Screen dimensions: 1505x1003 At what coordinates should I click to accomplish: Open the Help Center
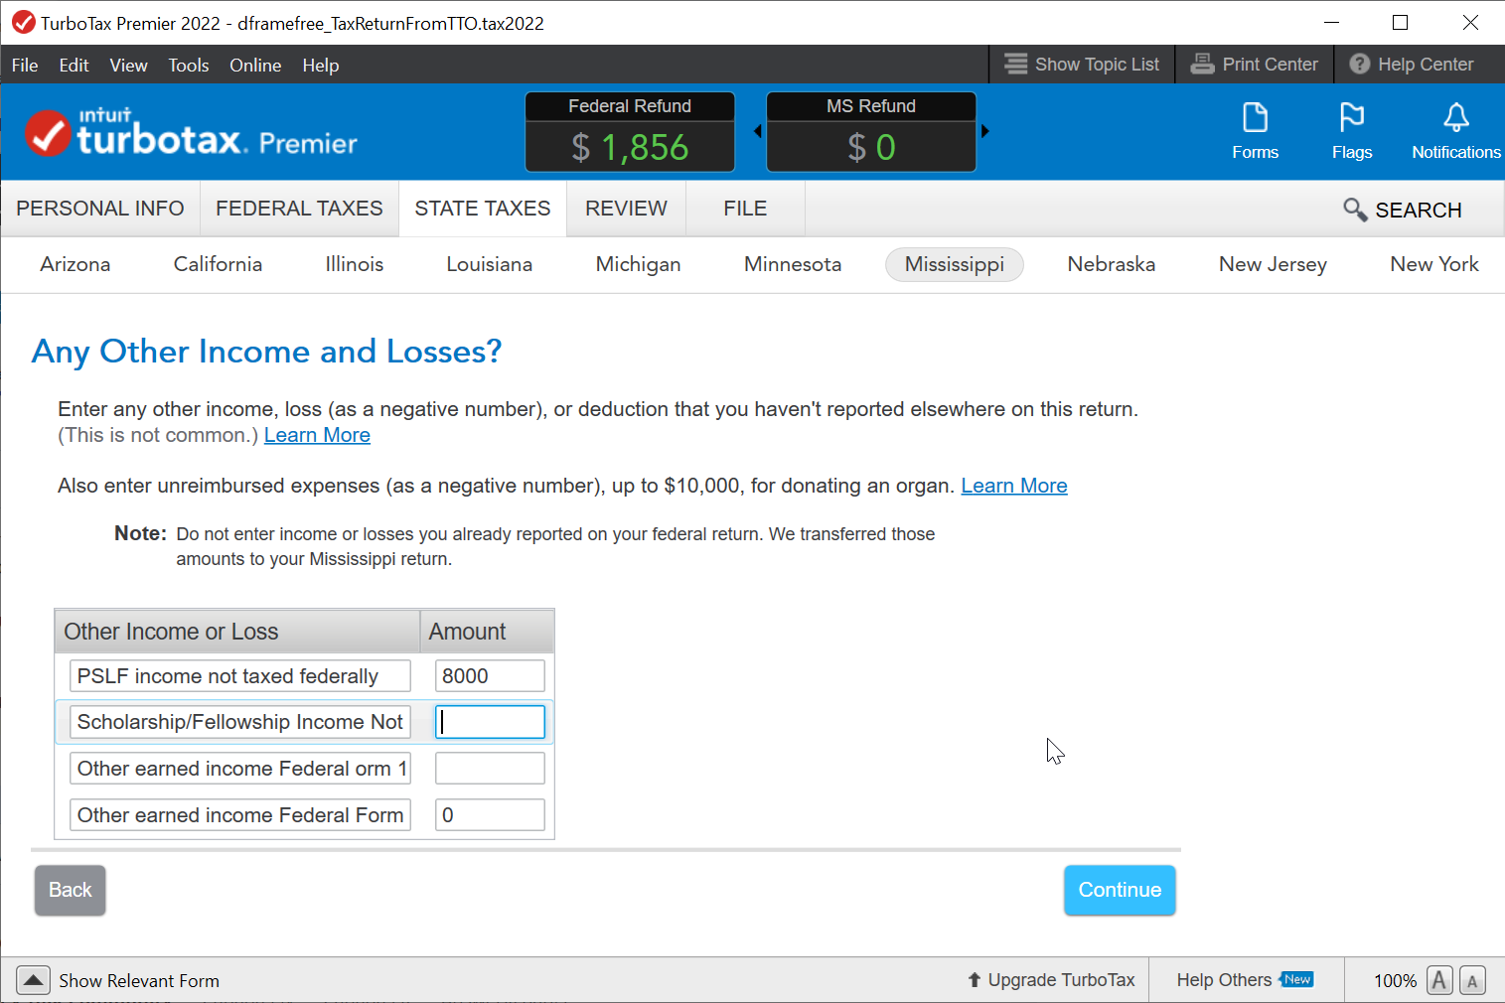1412,65
